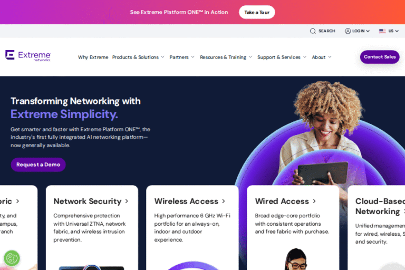Click the Contact Sales button
This screenshot has height=270, width=405.
[x=380, y=57]
